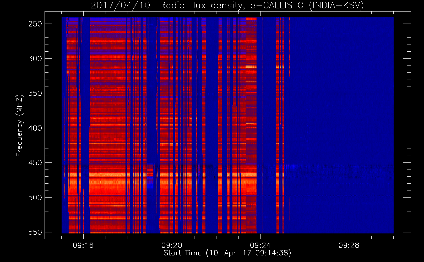Click the 550 frequency tick label
This screenshot has width=424, height=262.
(x=35, y=232)
